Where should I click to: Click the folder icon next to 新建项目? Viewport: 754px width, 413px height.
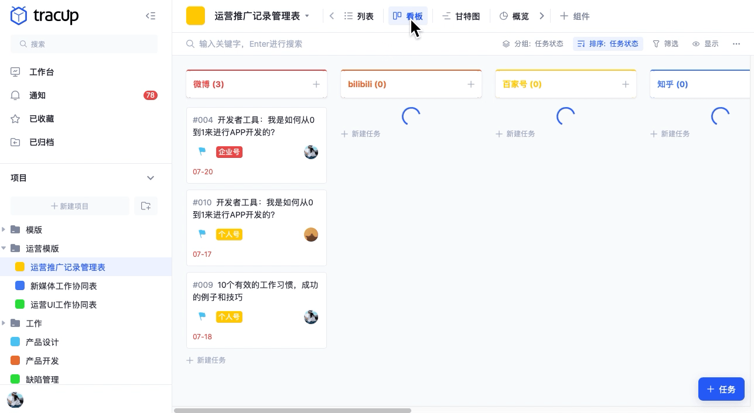(x=146, y=206)
